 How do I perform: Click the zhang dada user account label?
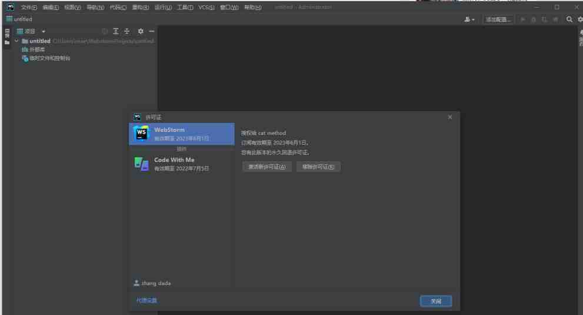pyautogui.click(x=152, y=283)
